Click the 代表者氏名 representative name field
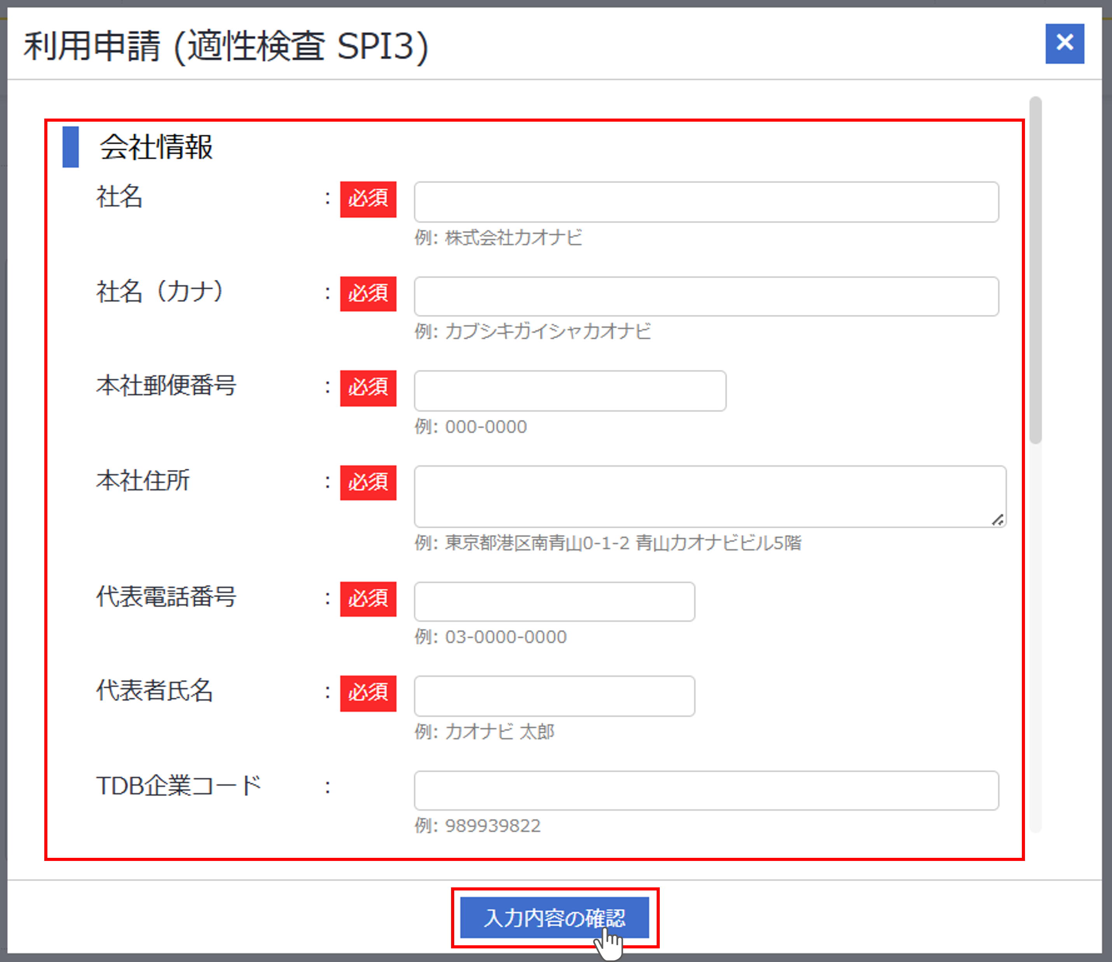 click(x=554, y=696)
